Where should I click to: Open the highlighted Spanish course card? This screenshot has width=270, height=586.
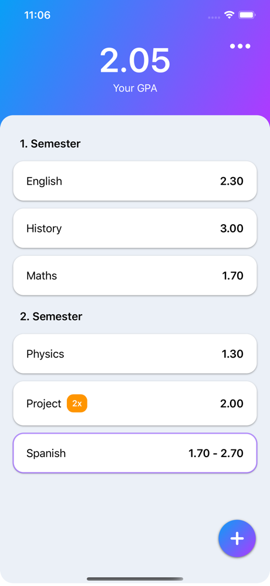coord(135,454)
